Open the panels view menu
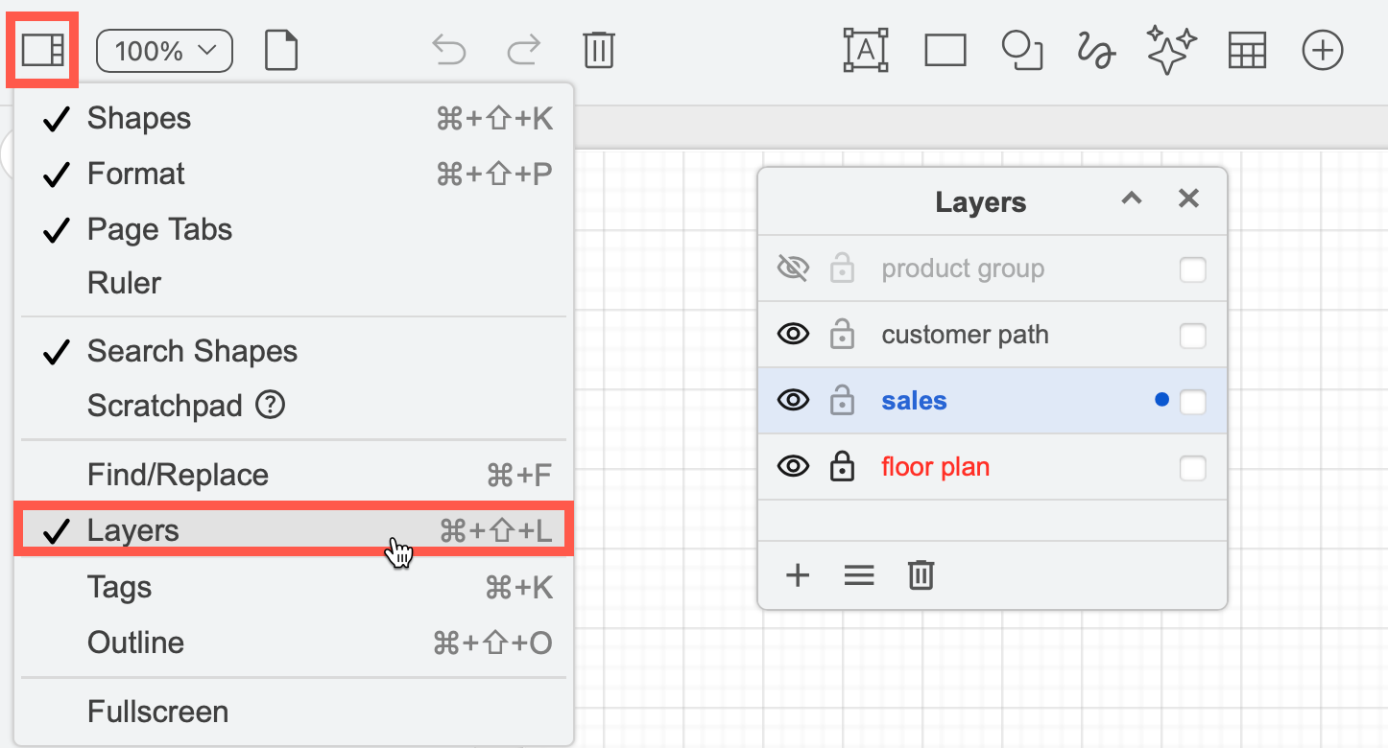Image resolution: width=1388 pixels, height=748 pixels. pyautogui.click(x=41, y=50)
